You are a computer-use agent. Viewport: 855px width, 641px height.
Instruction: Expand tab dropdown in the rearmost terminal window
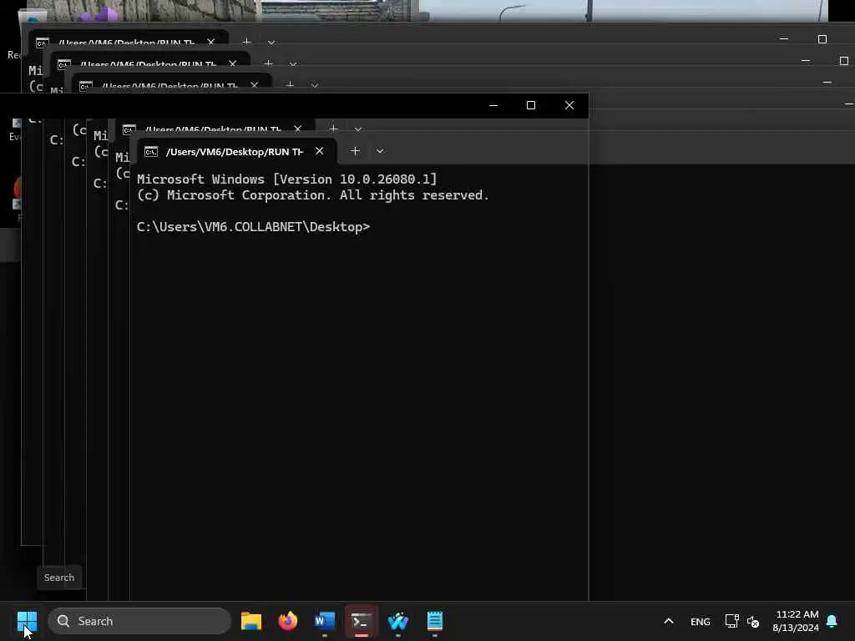pyautogui.click(x=271, y=42)
